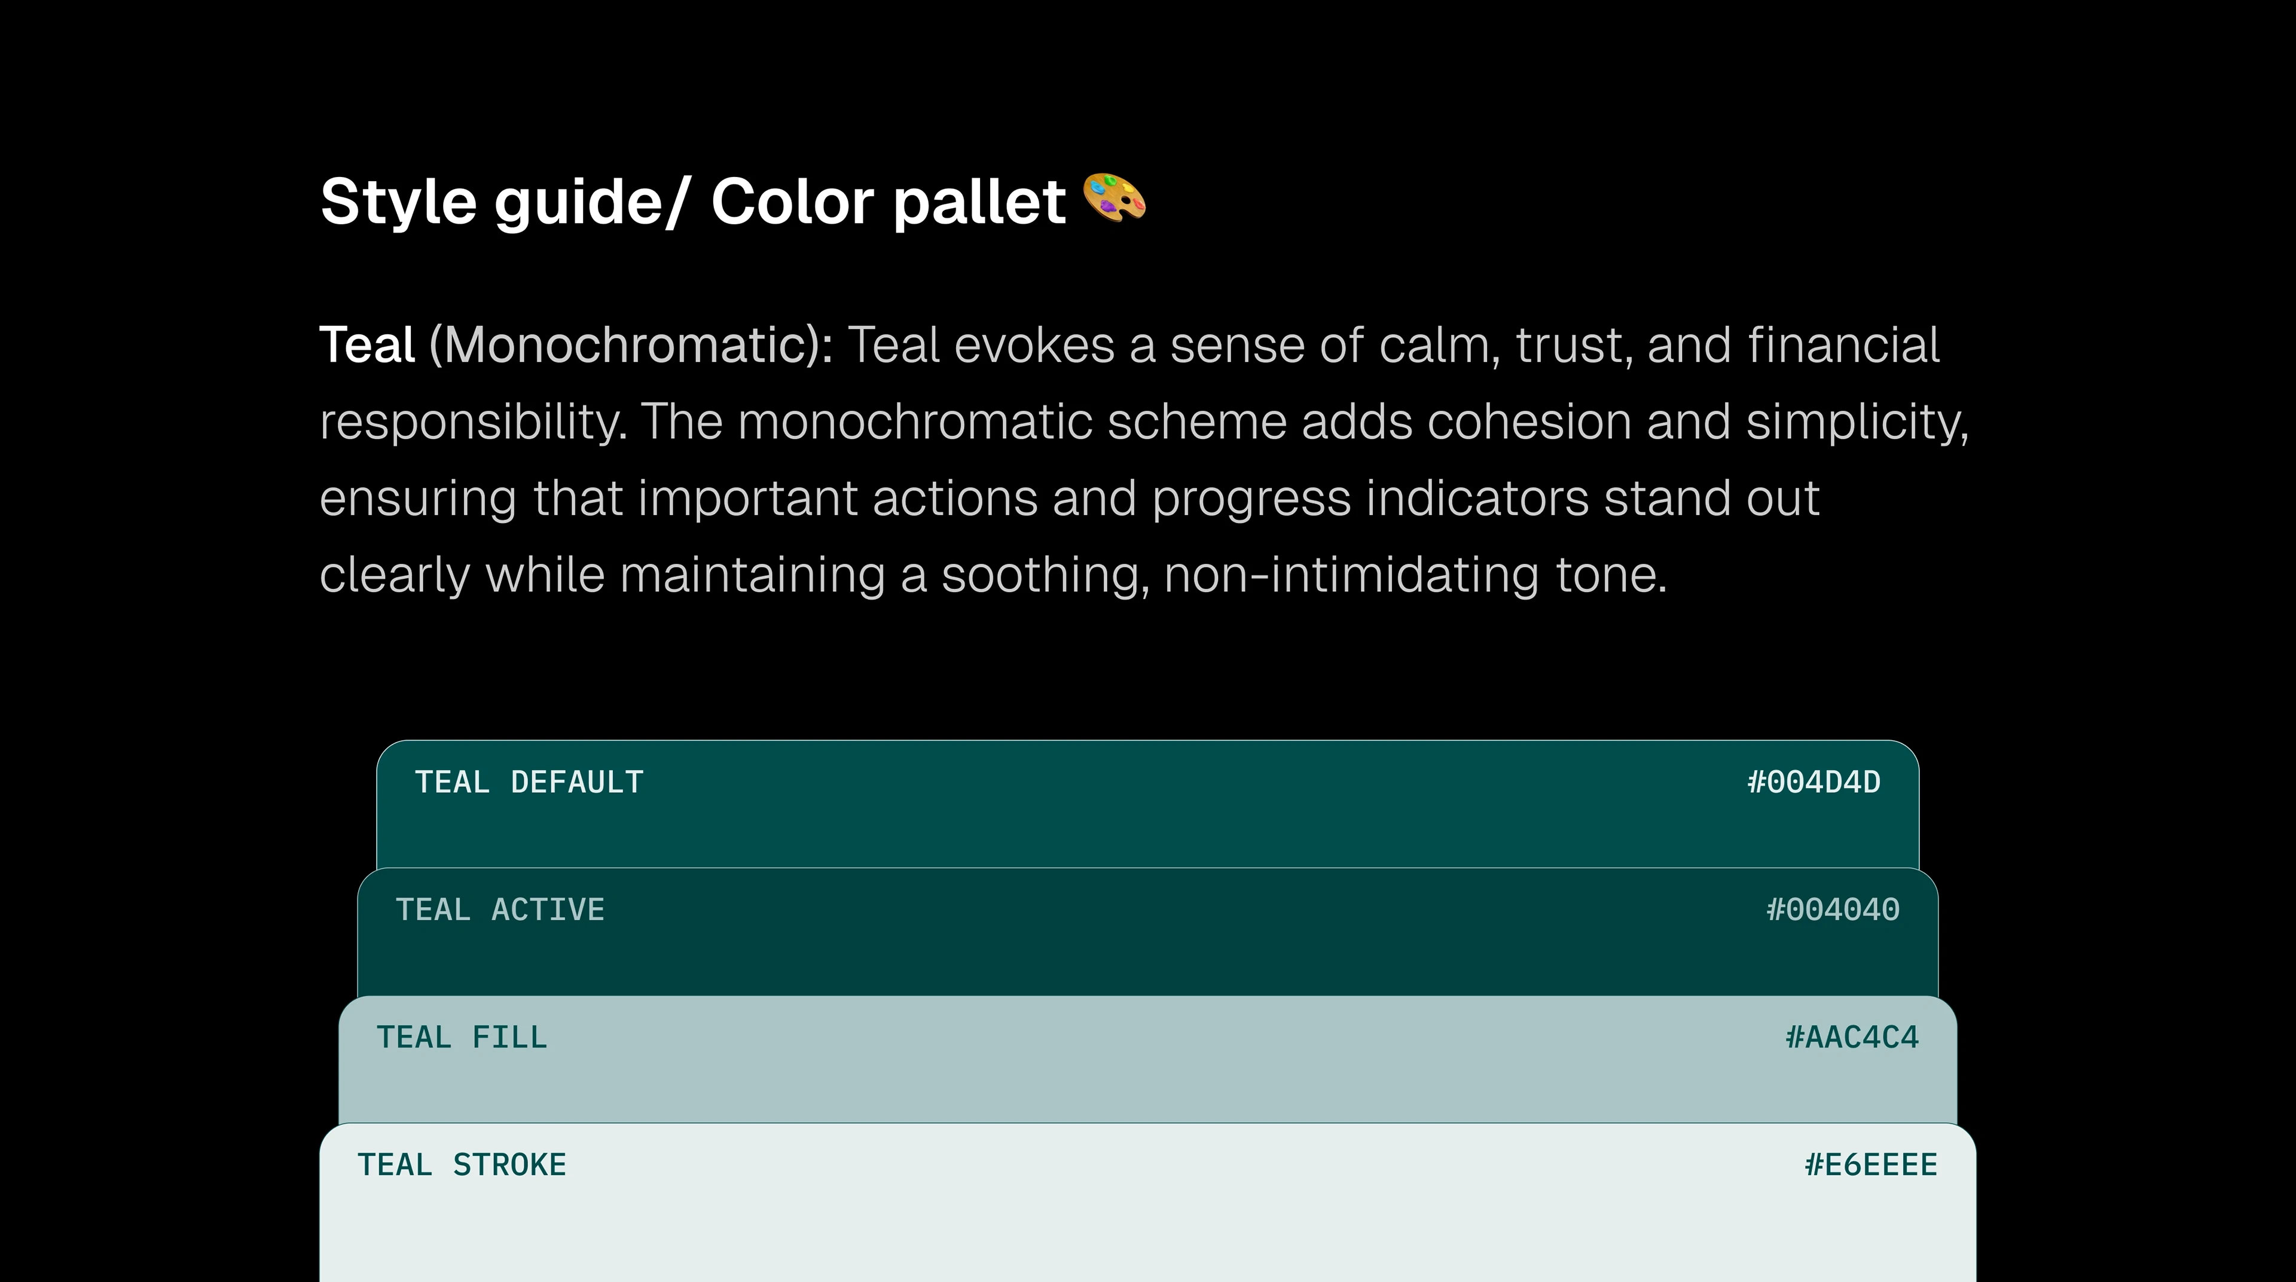Click the #004D4D hex code
The height and width of the screenshot is (1282, 2296).
point(1814,783)
